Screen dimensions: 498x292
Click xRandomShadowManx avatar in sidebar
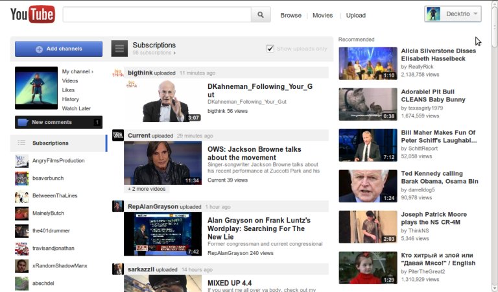21,265
